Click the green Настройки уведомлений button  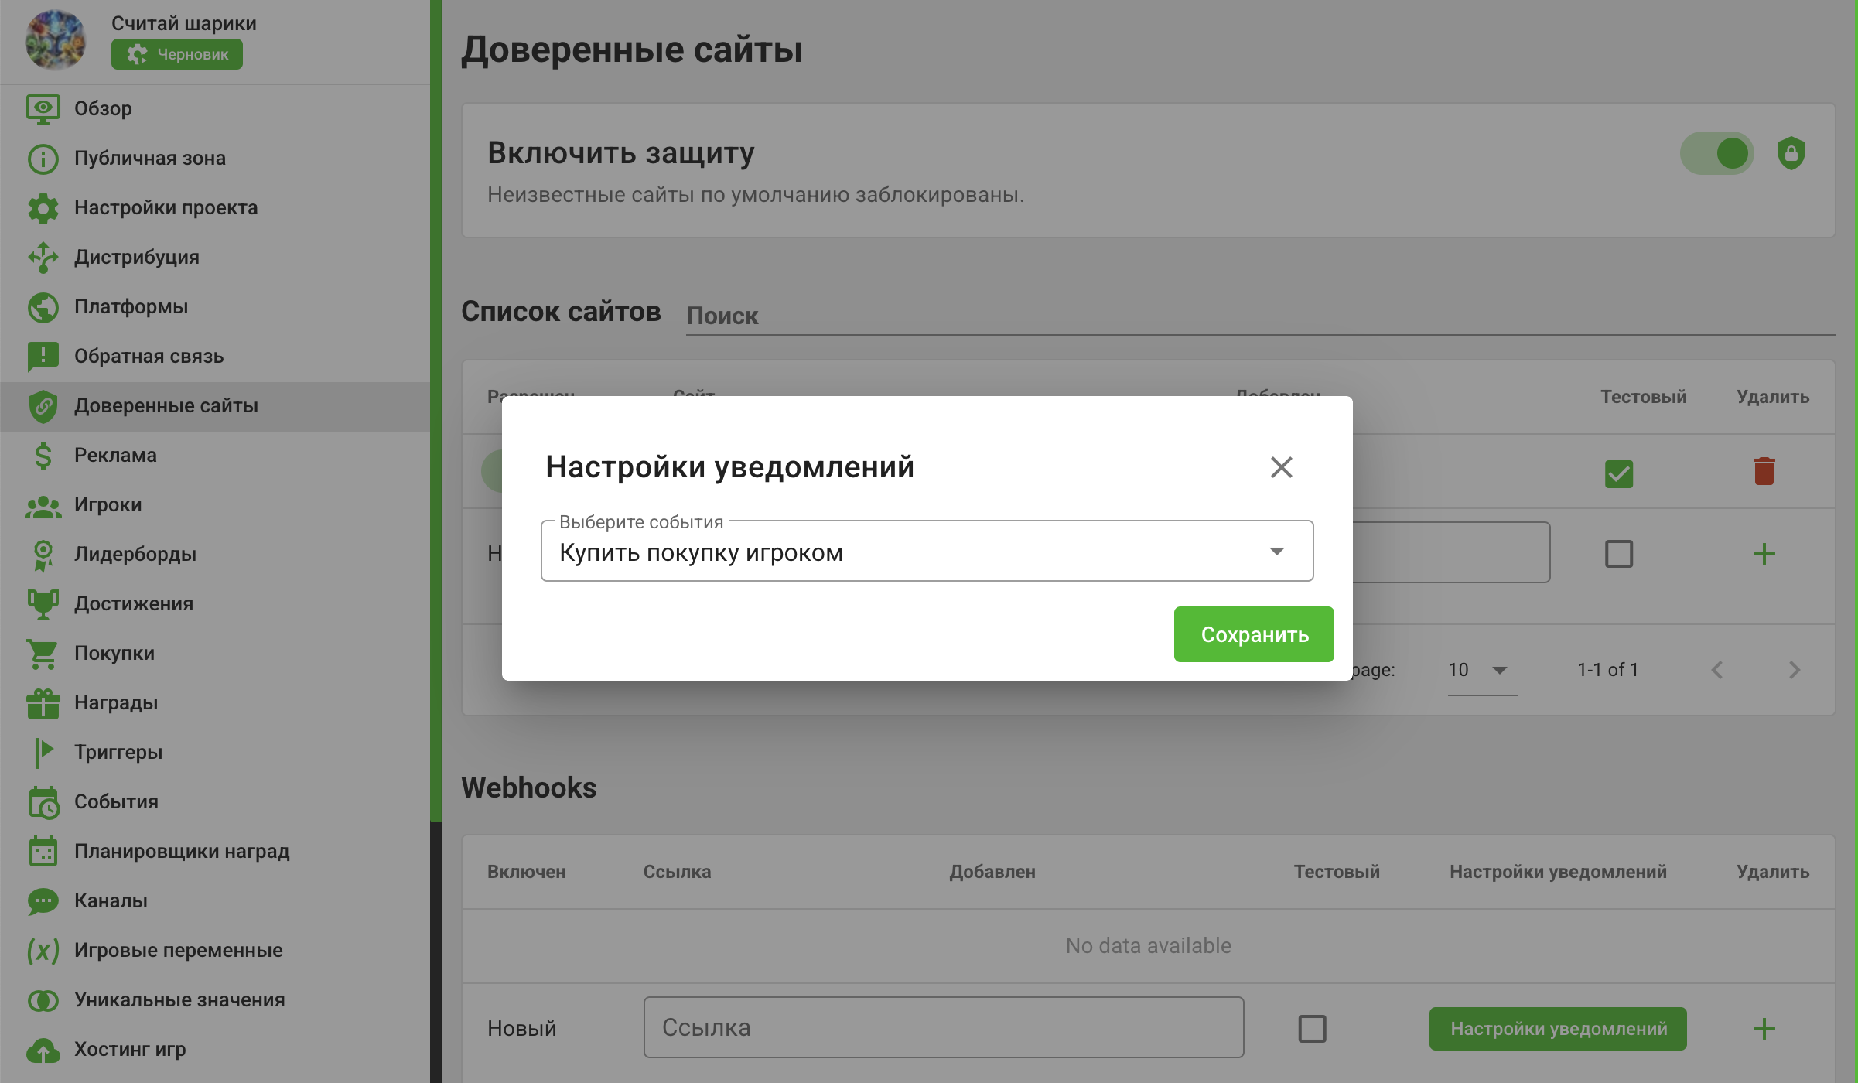(x=1558, y=1029)
